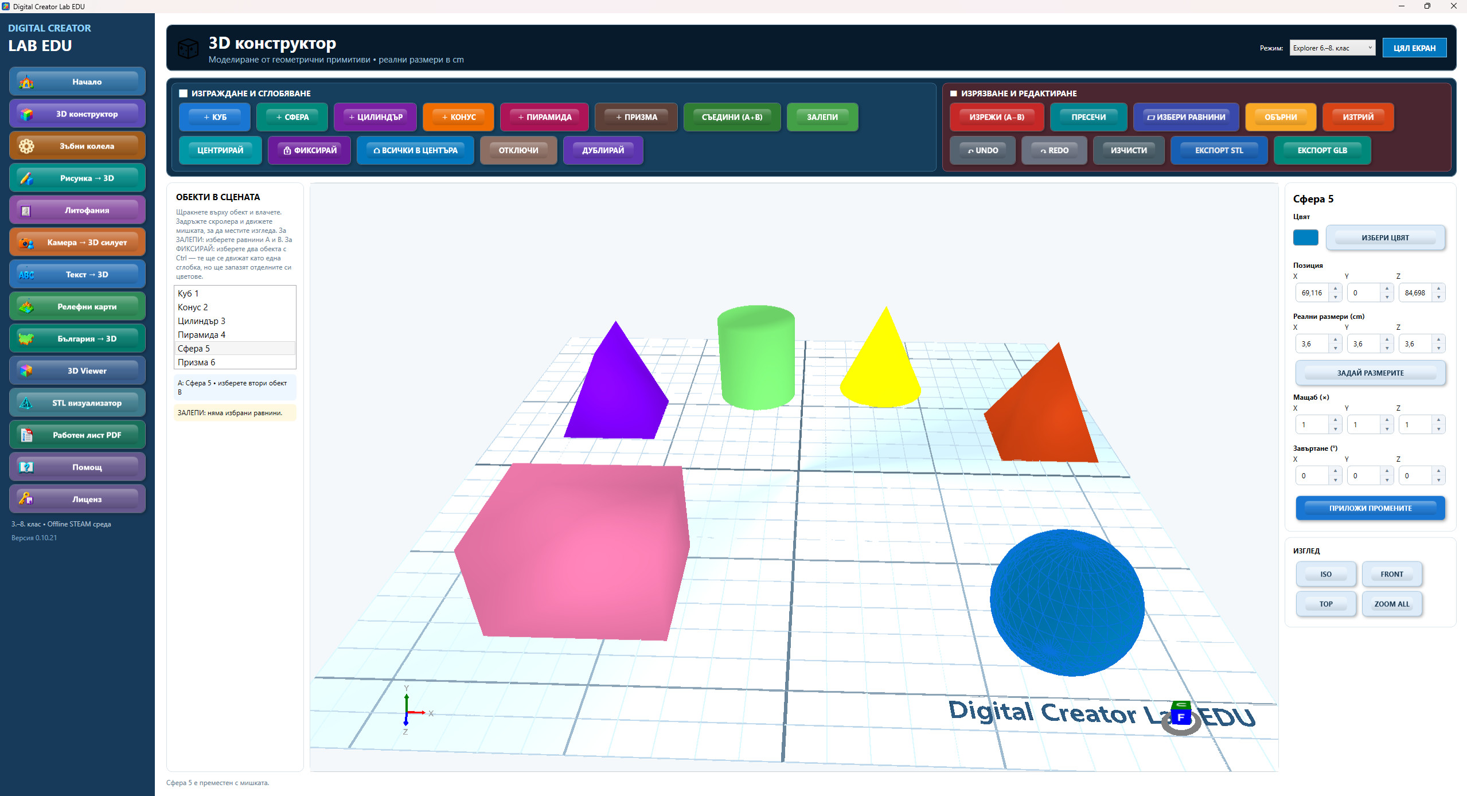
Task: Click the blue color swatch under Цвят
Action: (x=1305, y=237)
